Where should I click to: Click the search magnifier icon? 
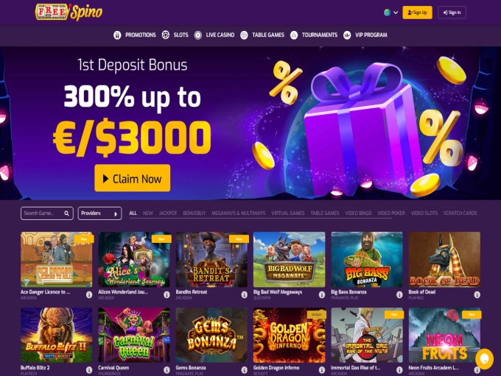pyautogui.click(x=66, y=213)
